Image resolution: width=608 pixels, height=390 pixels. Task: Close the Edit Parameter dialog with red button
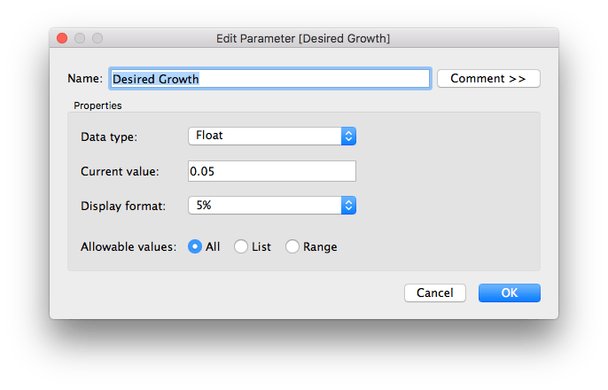[x=62, y=38]
